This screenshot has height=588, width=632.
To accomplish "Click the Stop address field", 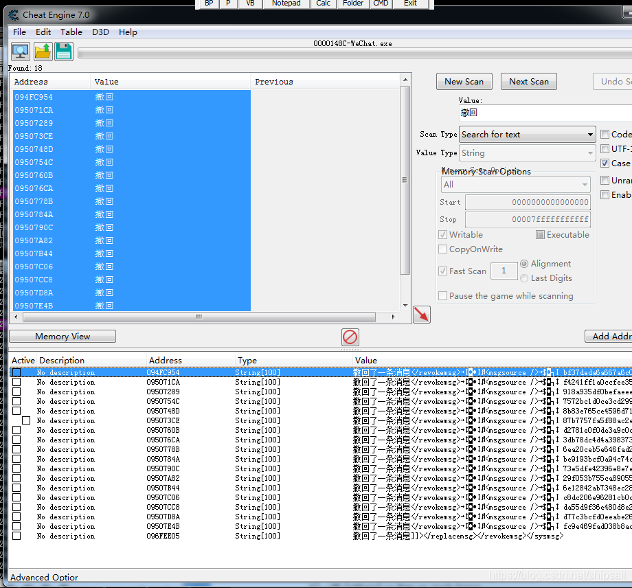I will tap(528, 220).
